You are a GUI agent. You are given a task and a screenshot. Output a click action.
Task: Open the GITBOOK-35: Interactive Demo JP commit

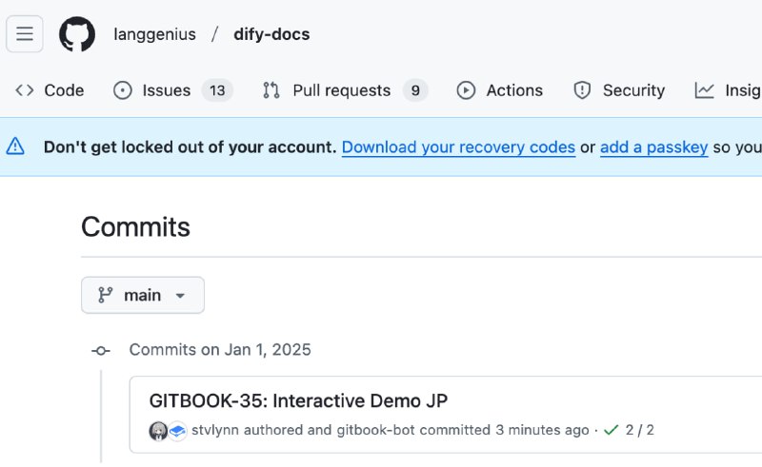click(x=298, y=400)
